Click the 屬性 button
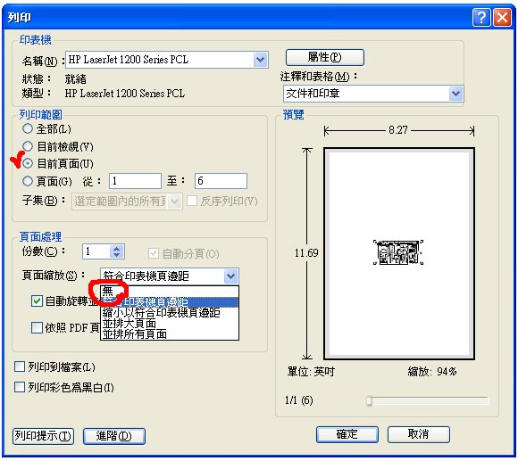This screenshot has height=461, width=518. tap(325, 57)
